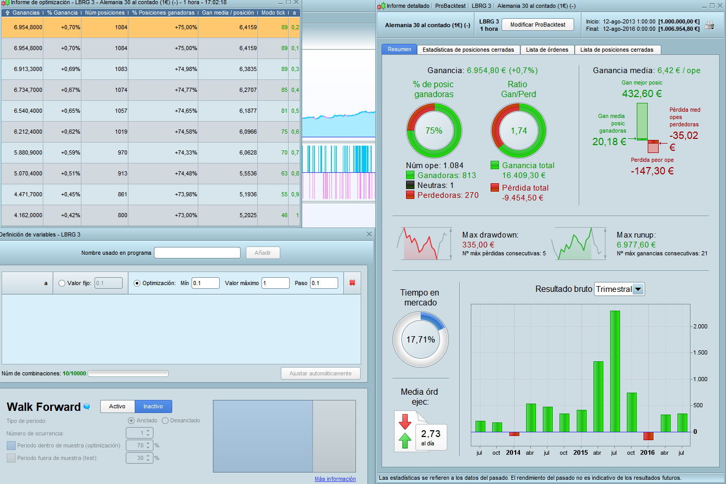Click the 17,71% Tiempo en mercado gauge
726x484 pixels.
pyautogui.click(x=421, y=339)
